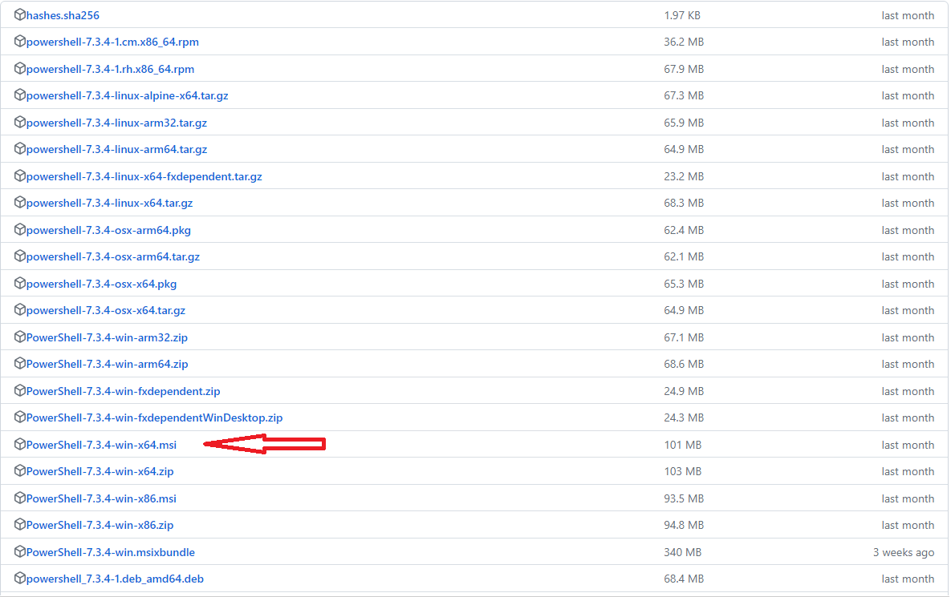Click package icon beside hashes.sha256
The height and width of the screenshot is (597, 951).
(x=19, y=14)
